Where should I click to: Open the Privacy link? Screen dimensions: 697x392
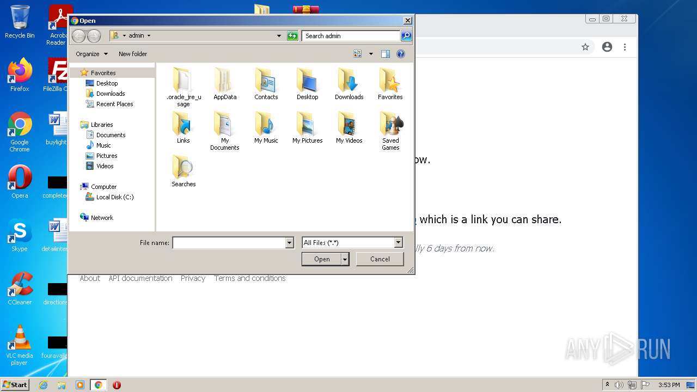(193, 278)
